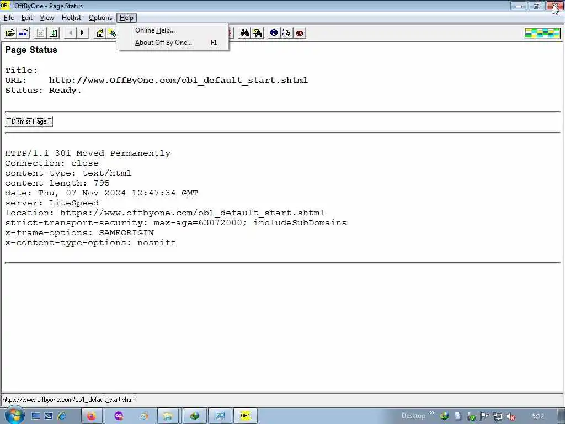Click the green globe taskbar button
Viewport: 565px width, 424px height.
tap(195, 416)
